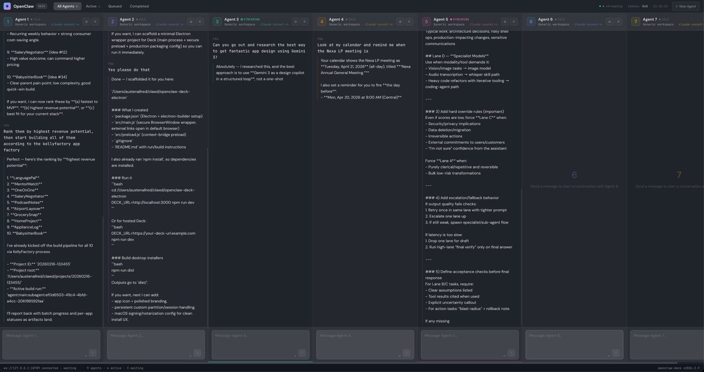Click the openclaw-deck version label

pyautogui.click(x=679, y=368)
